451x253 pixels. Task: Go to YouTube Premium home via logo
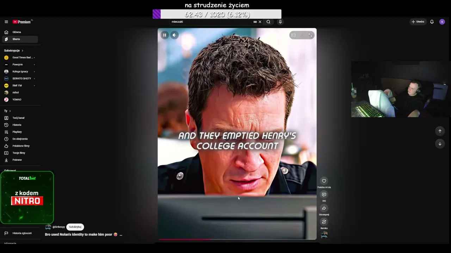pos(23,22)
